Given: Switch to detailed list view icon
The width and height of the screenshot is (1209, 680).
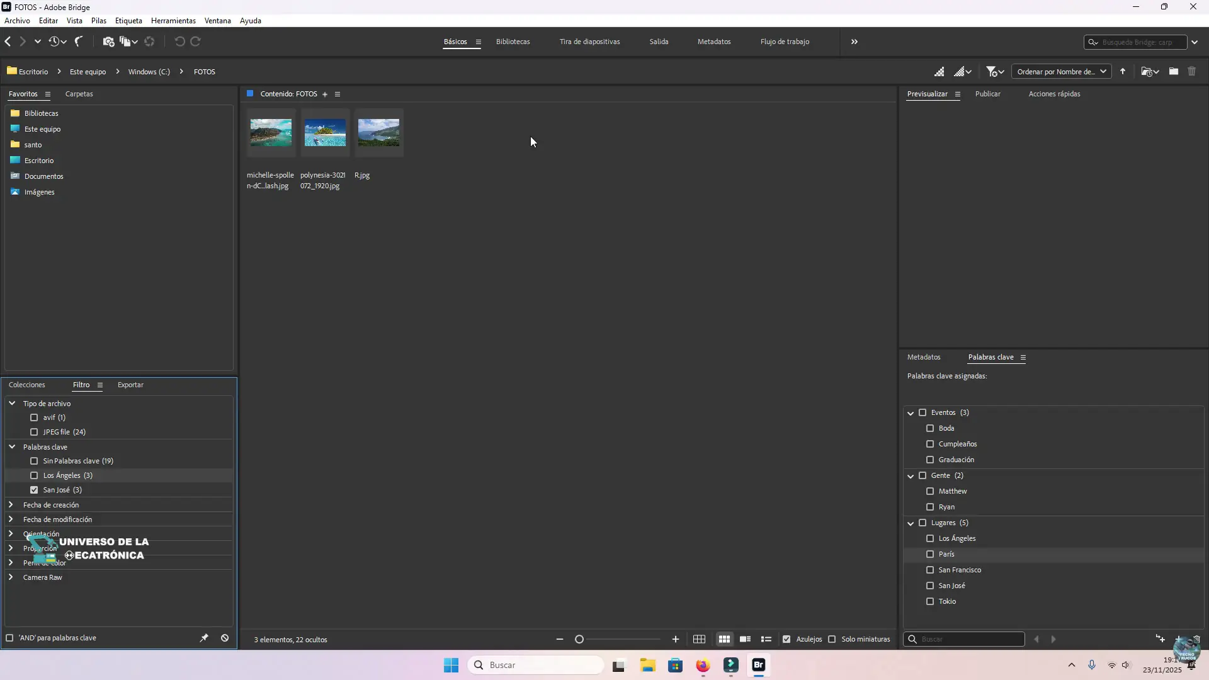Looking at the screenshot, I should (766, 639).
